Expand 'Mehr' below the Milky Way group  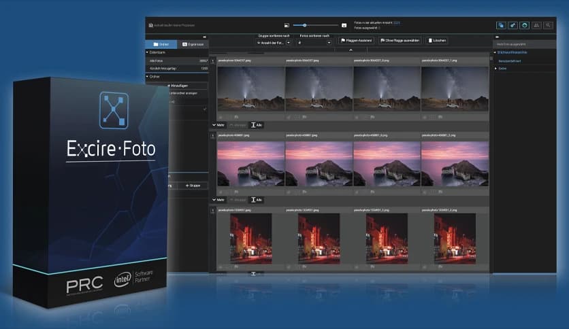coord(218,125)
